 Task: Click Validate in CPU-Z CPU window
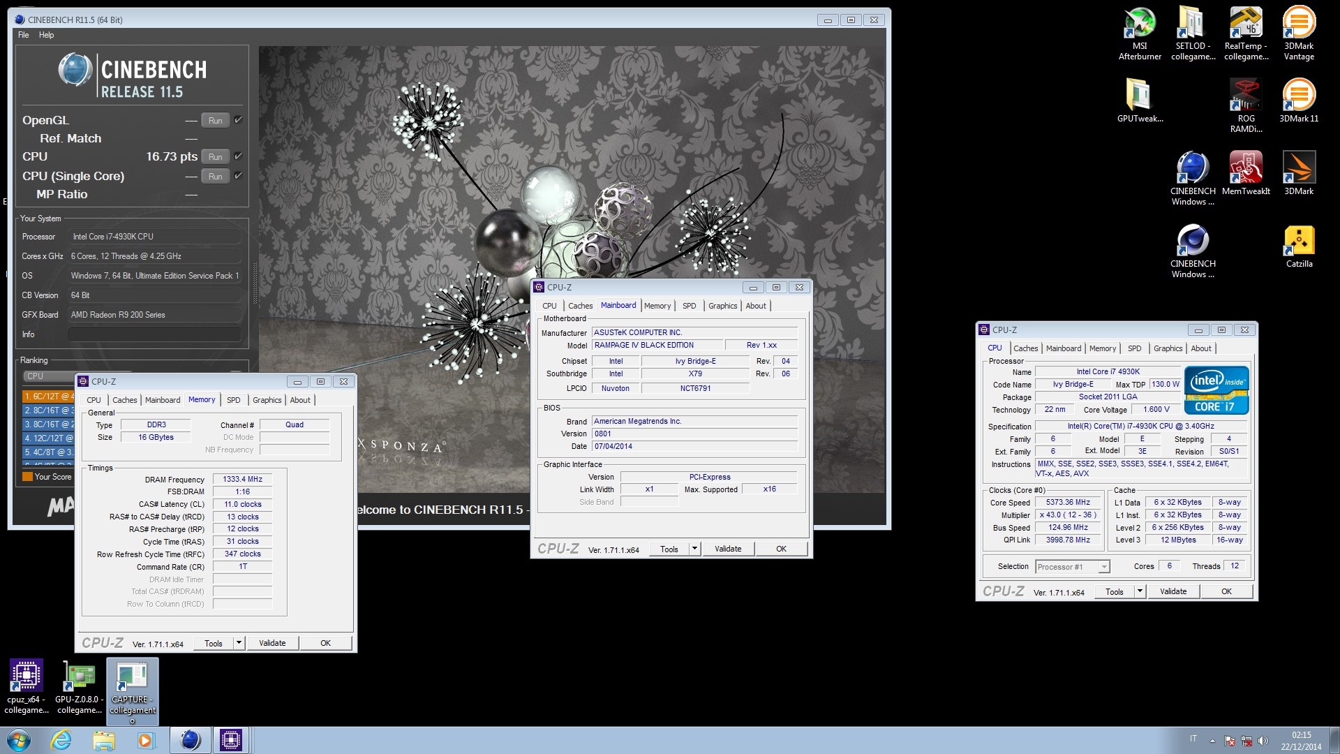(1173, 591)
